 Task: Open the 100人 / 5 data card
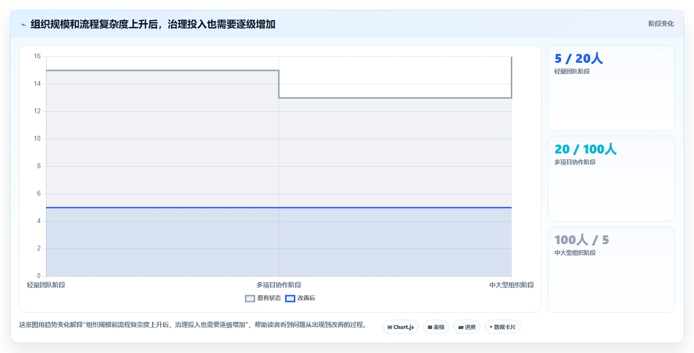pos(611,270)
